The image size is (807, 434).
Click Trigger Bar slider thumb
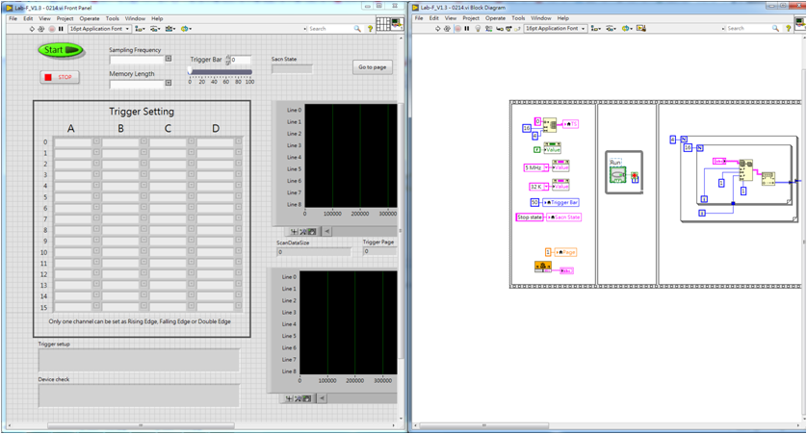coord(190,70)
